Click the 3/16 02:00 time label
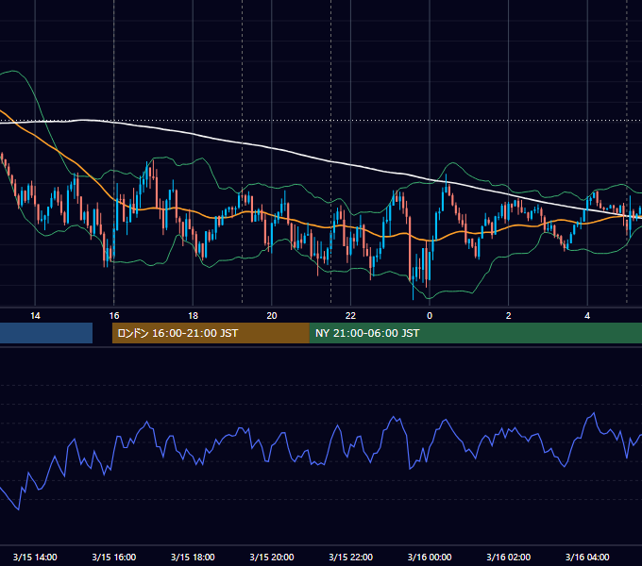The width and height of the screenshot is (642, 566). tap(509, 557)
